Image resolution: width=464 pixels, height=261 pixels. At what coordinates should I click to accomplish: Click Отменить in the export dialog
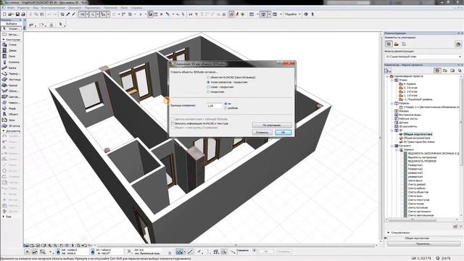262,132
